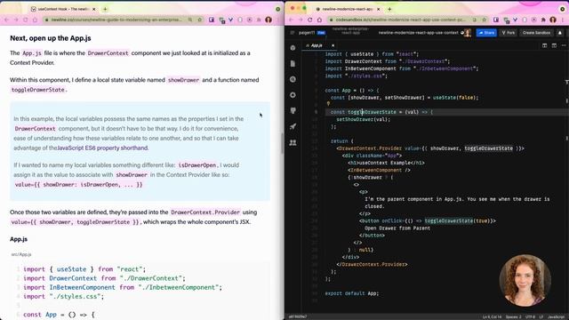Screen dimensions: 569x320
Task: Bookmark the CodeSandbox page with star icon
Action: pyautogui.click(x=484, y=20)
